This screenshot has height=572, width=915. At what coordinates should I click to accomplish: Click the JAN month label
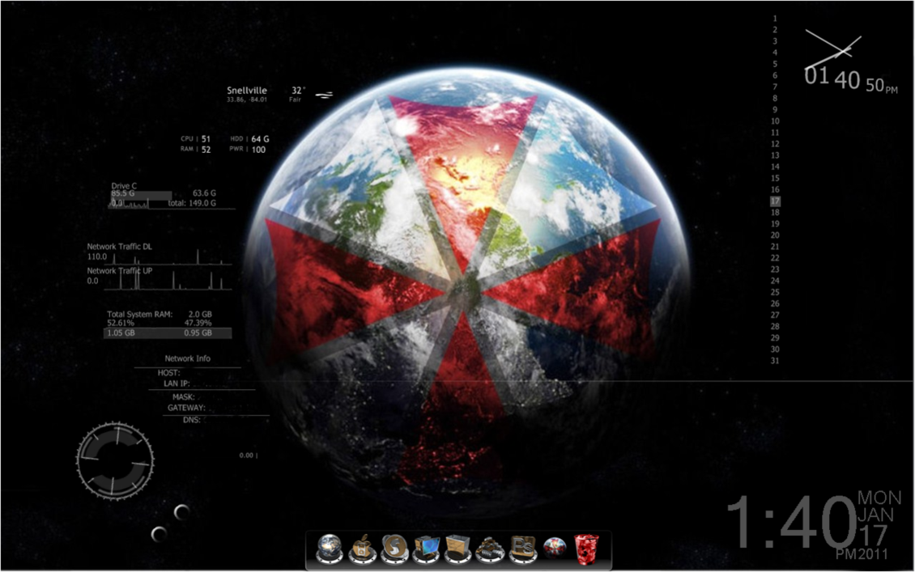pos(875,515)
